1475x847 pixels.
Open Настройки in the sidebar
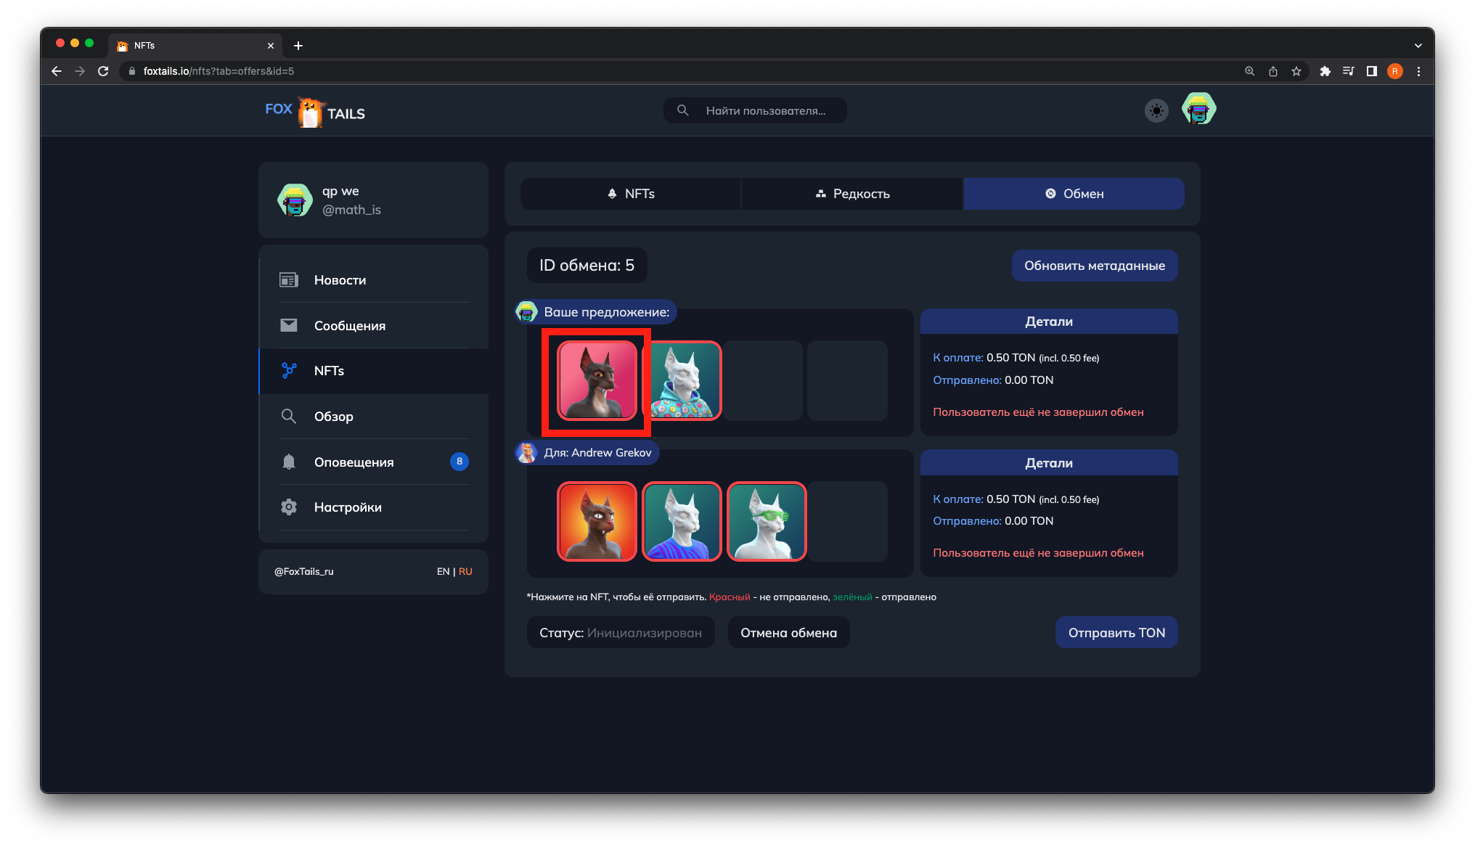coord(348,507)
